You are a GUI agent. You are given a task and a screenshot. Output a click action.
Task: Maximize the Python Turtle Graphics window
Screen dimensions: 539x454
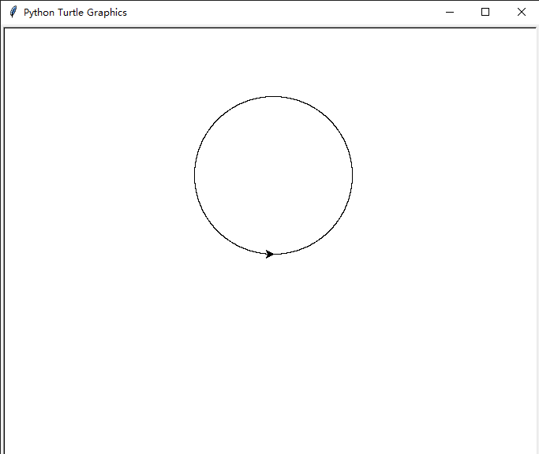(x=485, y=12)
